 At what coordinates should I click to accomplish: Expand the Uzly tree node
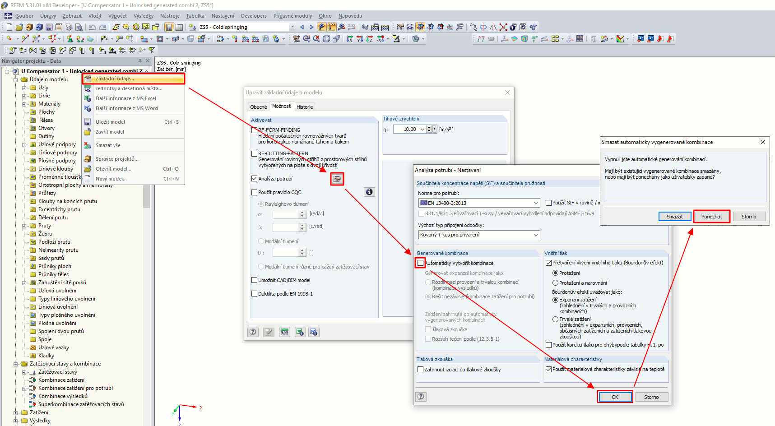(24, 88)
